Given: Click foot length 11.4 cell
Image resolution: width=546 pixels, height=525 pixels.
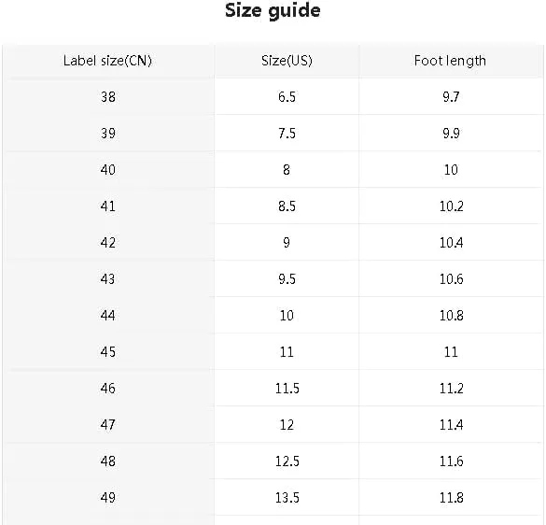Looking at the screenshot, I should (x=451, y=425).
